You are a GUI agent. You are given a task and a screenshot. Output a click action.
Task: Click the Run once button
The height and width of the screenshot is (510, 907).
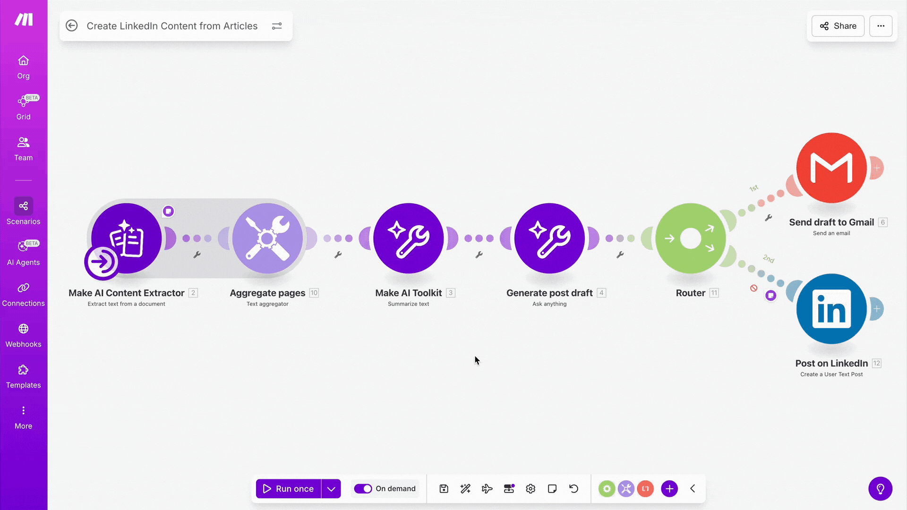point(288,489)
